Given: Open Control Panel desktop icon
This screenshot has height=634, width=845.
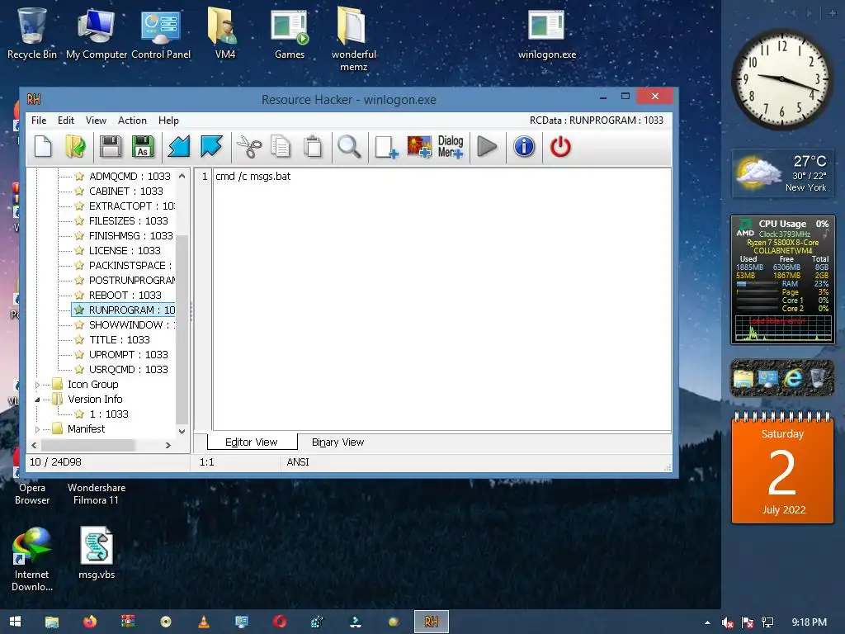Looking at the screenshot, I should 161,33.
